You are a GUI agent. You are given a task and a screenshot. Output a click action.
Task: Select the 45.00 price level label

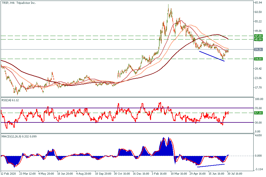coord(259,39)
